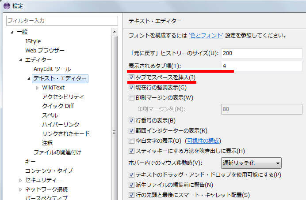
Task: Collapse the 一般 tree node
Action: click(x=12, y=33)
